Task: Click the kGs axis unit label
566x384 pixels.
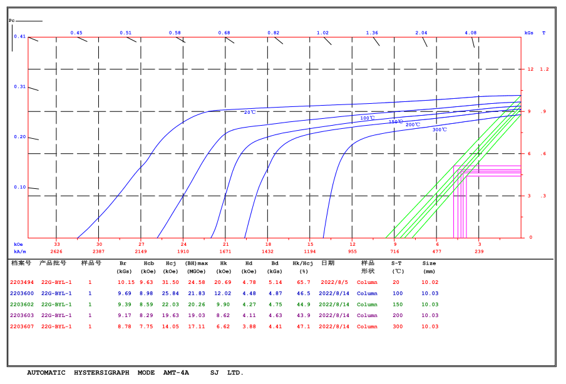Action: click(529, 33)
